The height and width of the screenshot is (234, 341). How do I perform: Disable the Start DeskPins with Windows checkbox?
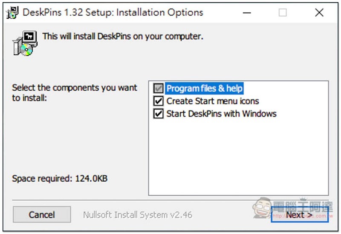158,114
